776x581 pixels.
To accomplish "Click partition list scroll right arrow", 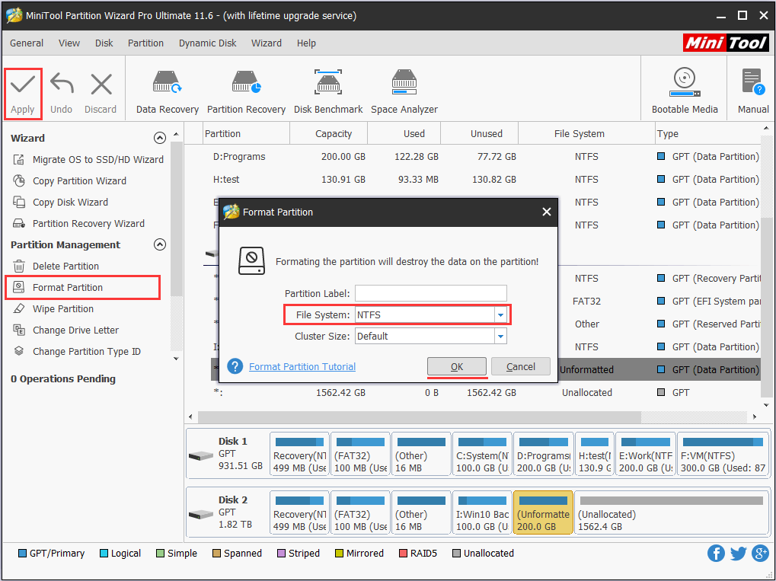I will coord(755,417).
